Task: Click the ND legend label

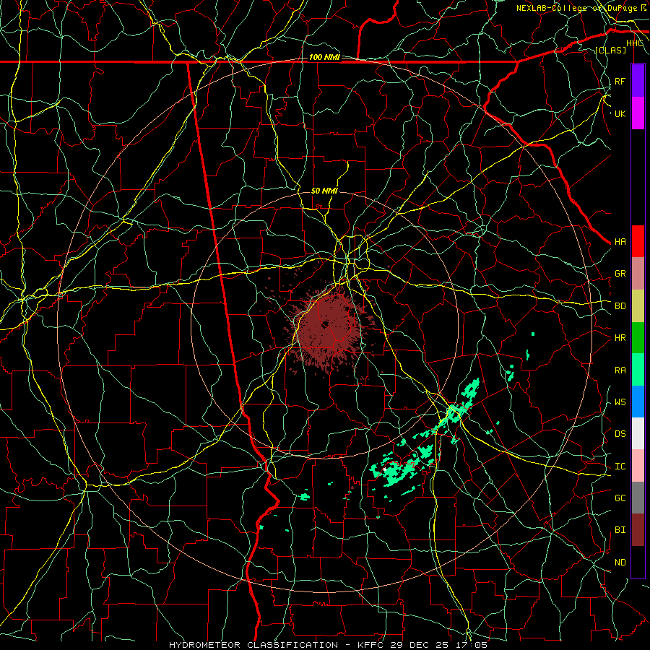Action: pyautogui.click(x=620, y=563)
